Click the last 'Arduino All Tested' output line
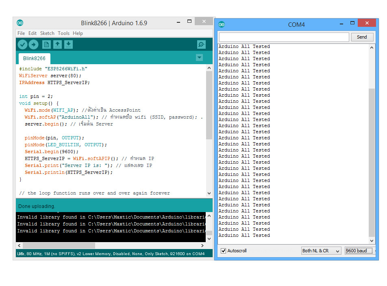 point(244,236)
